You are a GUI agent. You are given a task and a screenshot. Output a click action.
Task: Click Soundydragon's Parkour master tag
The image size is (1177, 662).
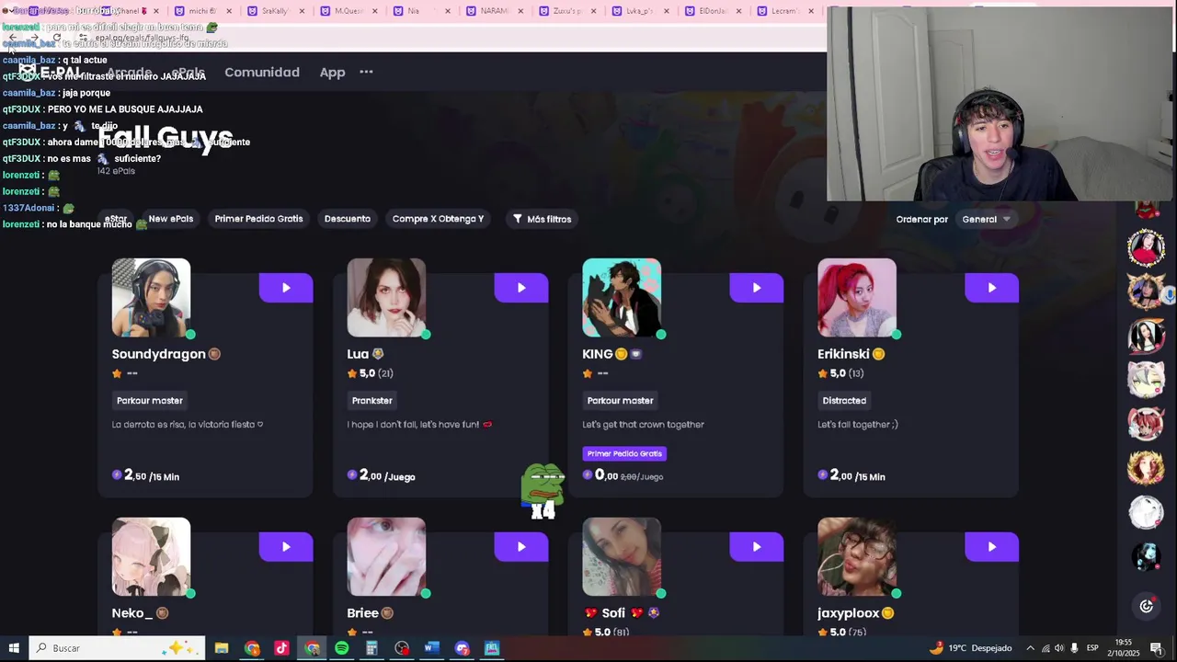[x=150, y=401]
